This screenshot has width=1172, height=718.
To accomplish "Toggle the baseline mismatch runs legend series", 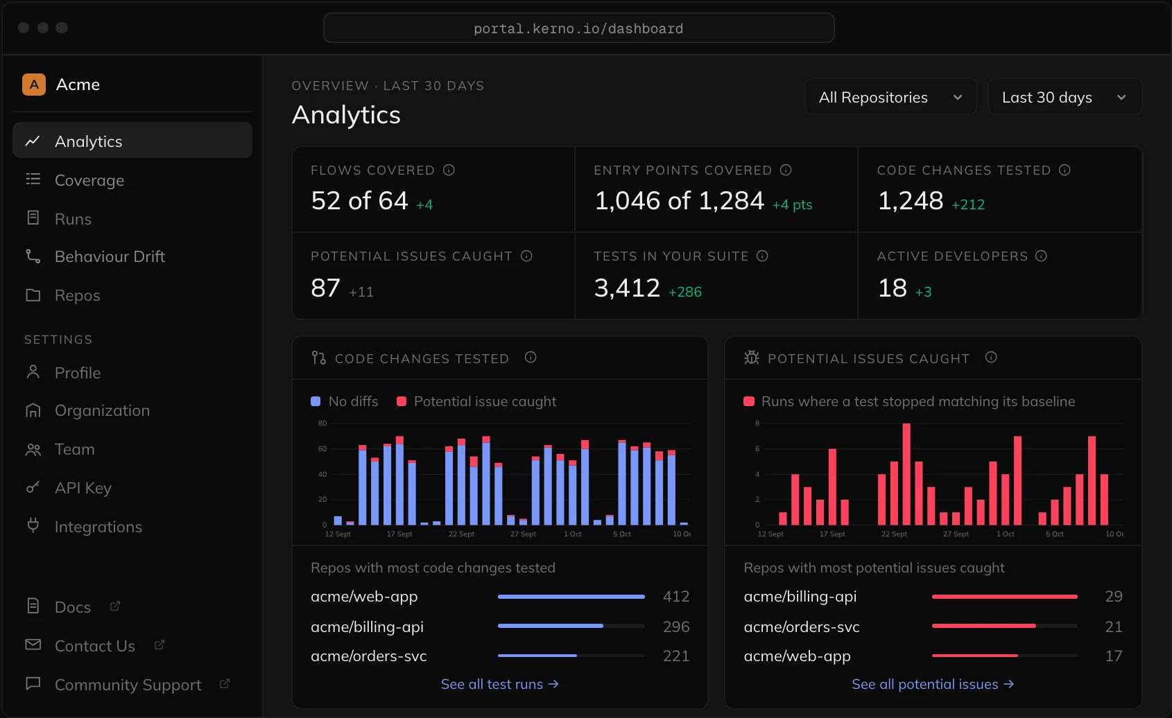I will pos(909,401).
